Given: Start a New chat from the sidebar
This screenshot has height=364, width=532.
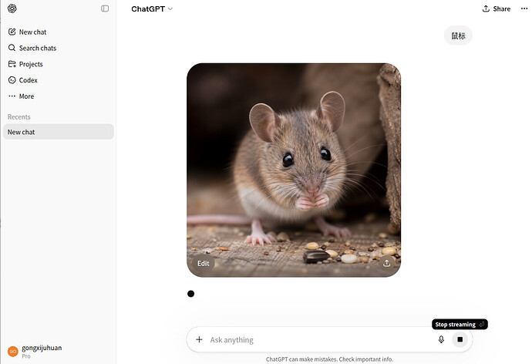Looking at the screenshot, I should pos(59,32).
